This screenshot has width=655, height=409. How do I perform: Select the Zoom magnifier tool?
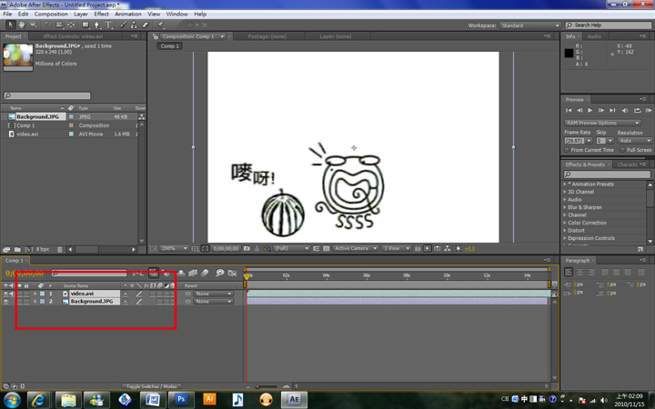[x=33, y=25]
